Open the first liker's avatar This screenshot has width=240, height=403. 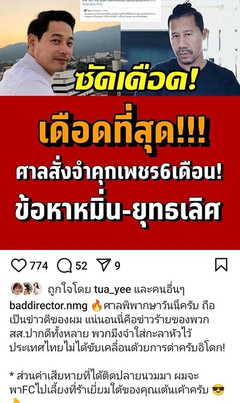[17, 289]
